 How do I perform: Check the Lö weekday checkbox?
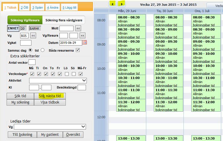[67, 74]
